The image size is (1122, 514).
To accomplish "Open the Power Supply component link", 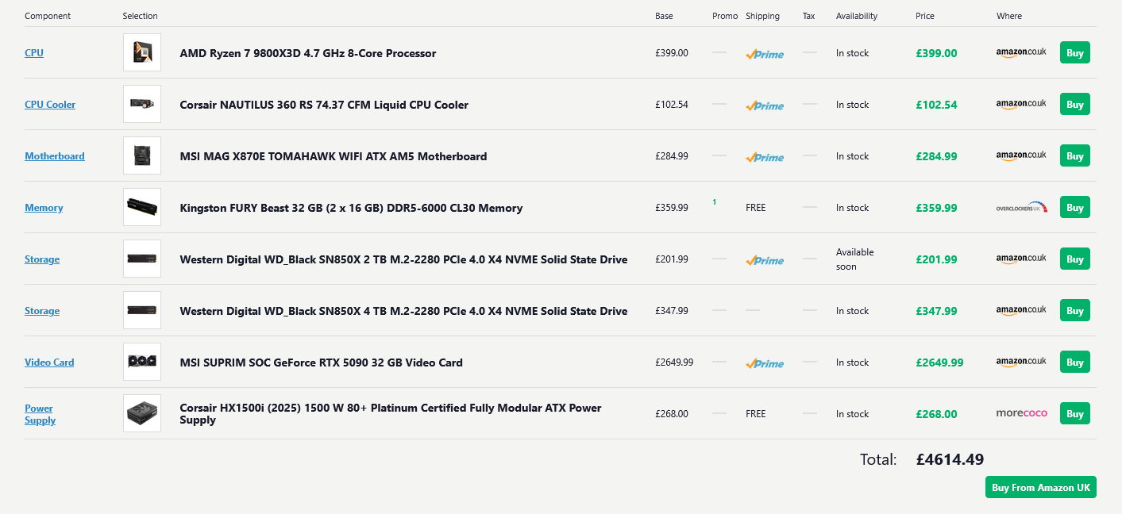I will tap(40, 414).
